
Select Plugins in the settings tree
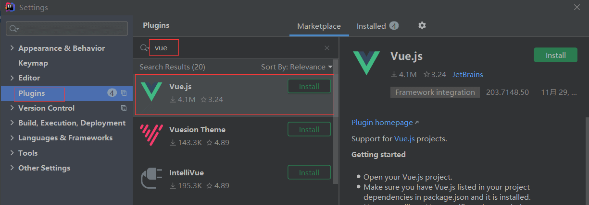(x=31, y=93)
